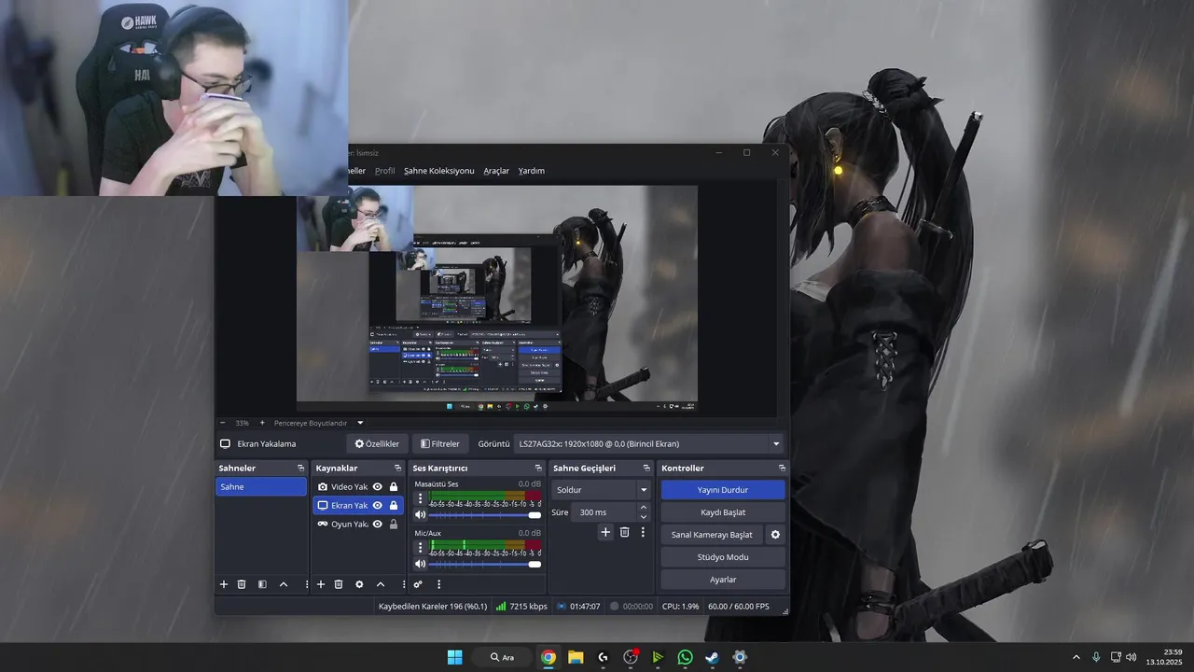Open source properties gear in Kaynaklar panel
Viewport: 1194px width, 672px height.
point(359,584)
